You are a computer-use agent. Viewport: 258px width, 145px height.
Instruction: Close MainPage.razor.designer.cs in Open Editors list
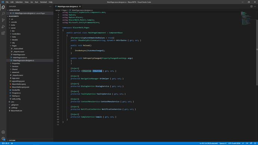[x=11, y=13]
